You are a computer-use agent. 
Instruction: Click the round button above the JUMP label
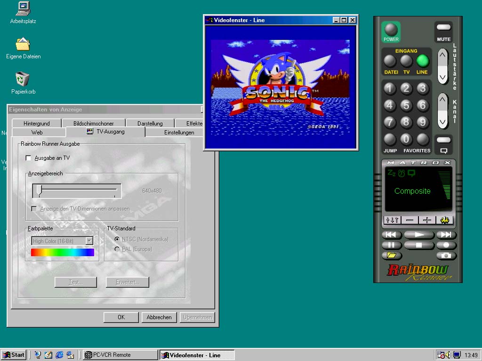(x=390, y=139)
